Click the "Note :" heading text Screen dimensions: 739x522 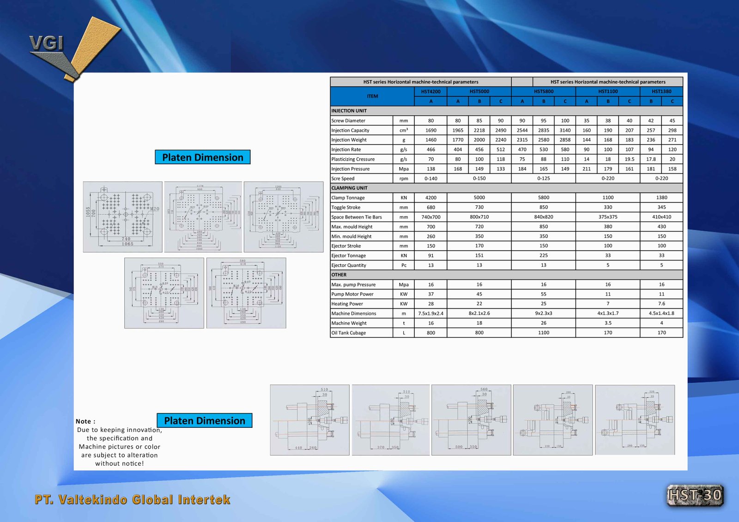(x=85, y=421)
